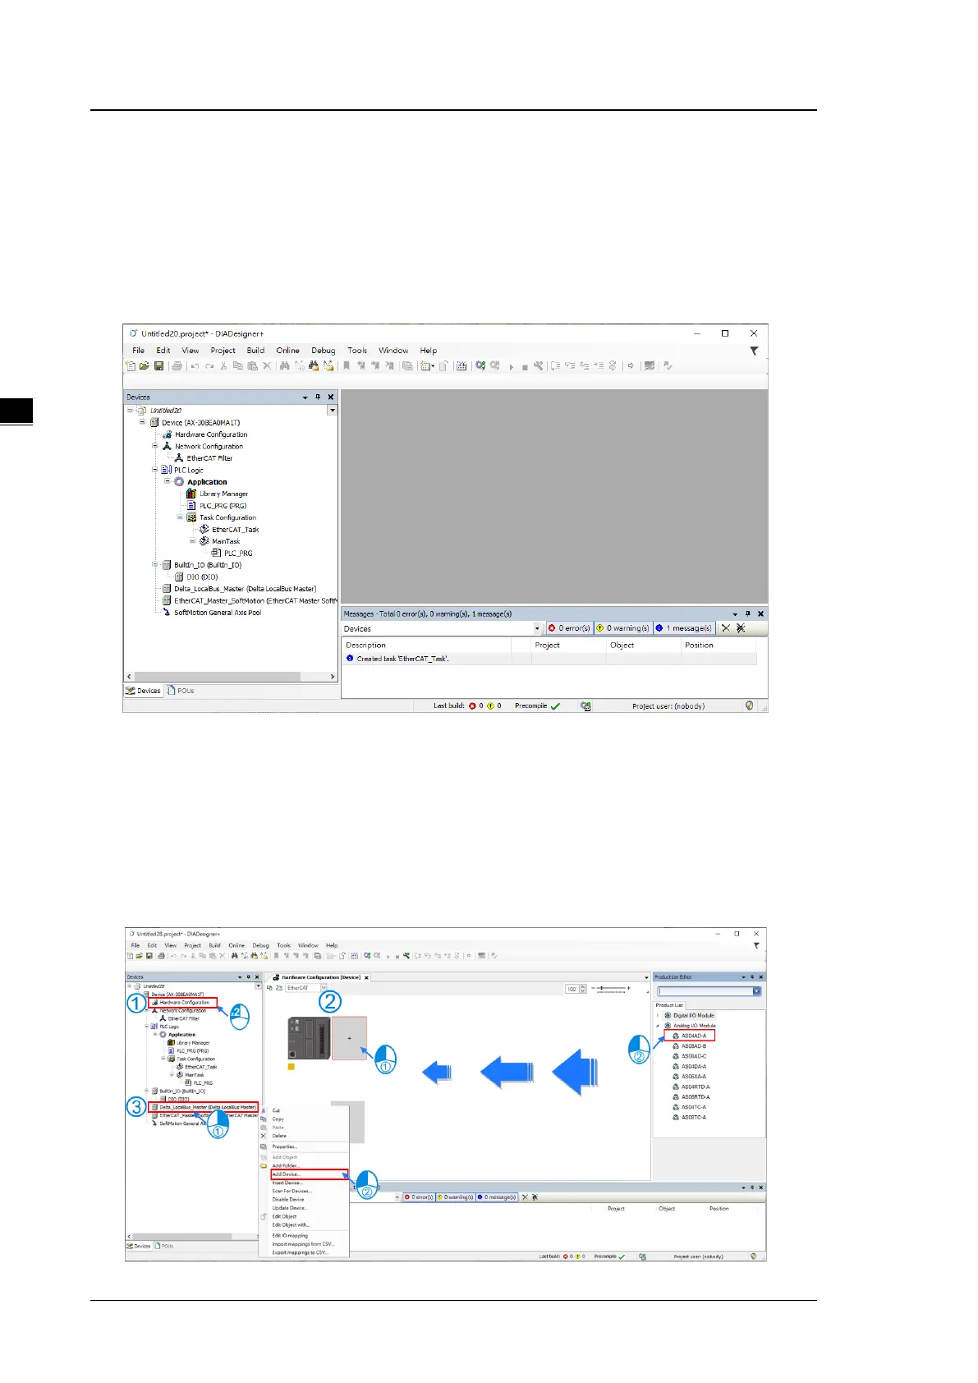Toggle 0 warning(s) filter in Untitled20 Messages
The image size is (978, 1383).
(x=623, y=628)
